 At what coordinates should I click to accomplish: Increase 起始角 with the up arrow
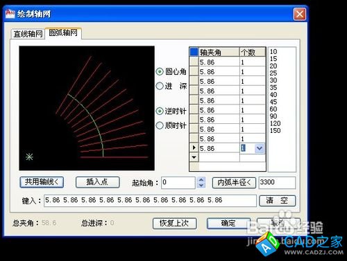click(x=201, y=180)
